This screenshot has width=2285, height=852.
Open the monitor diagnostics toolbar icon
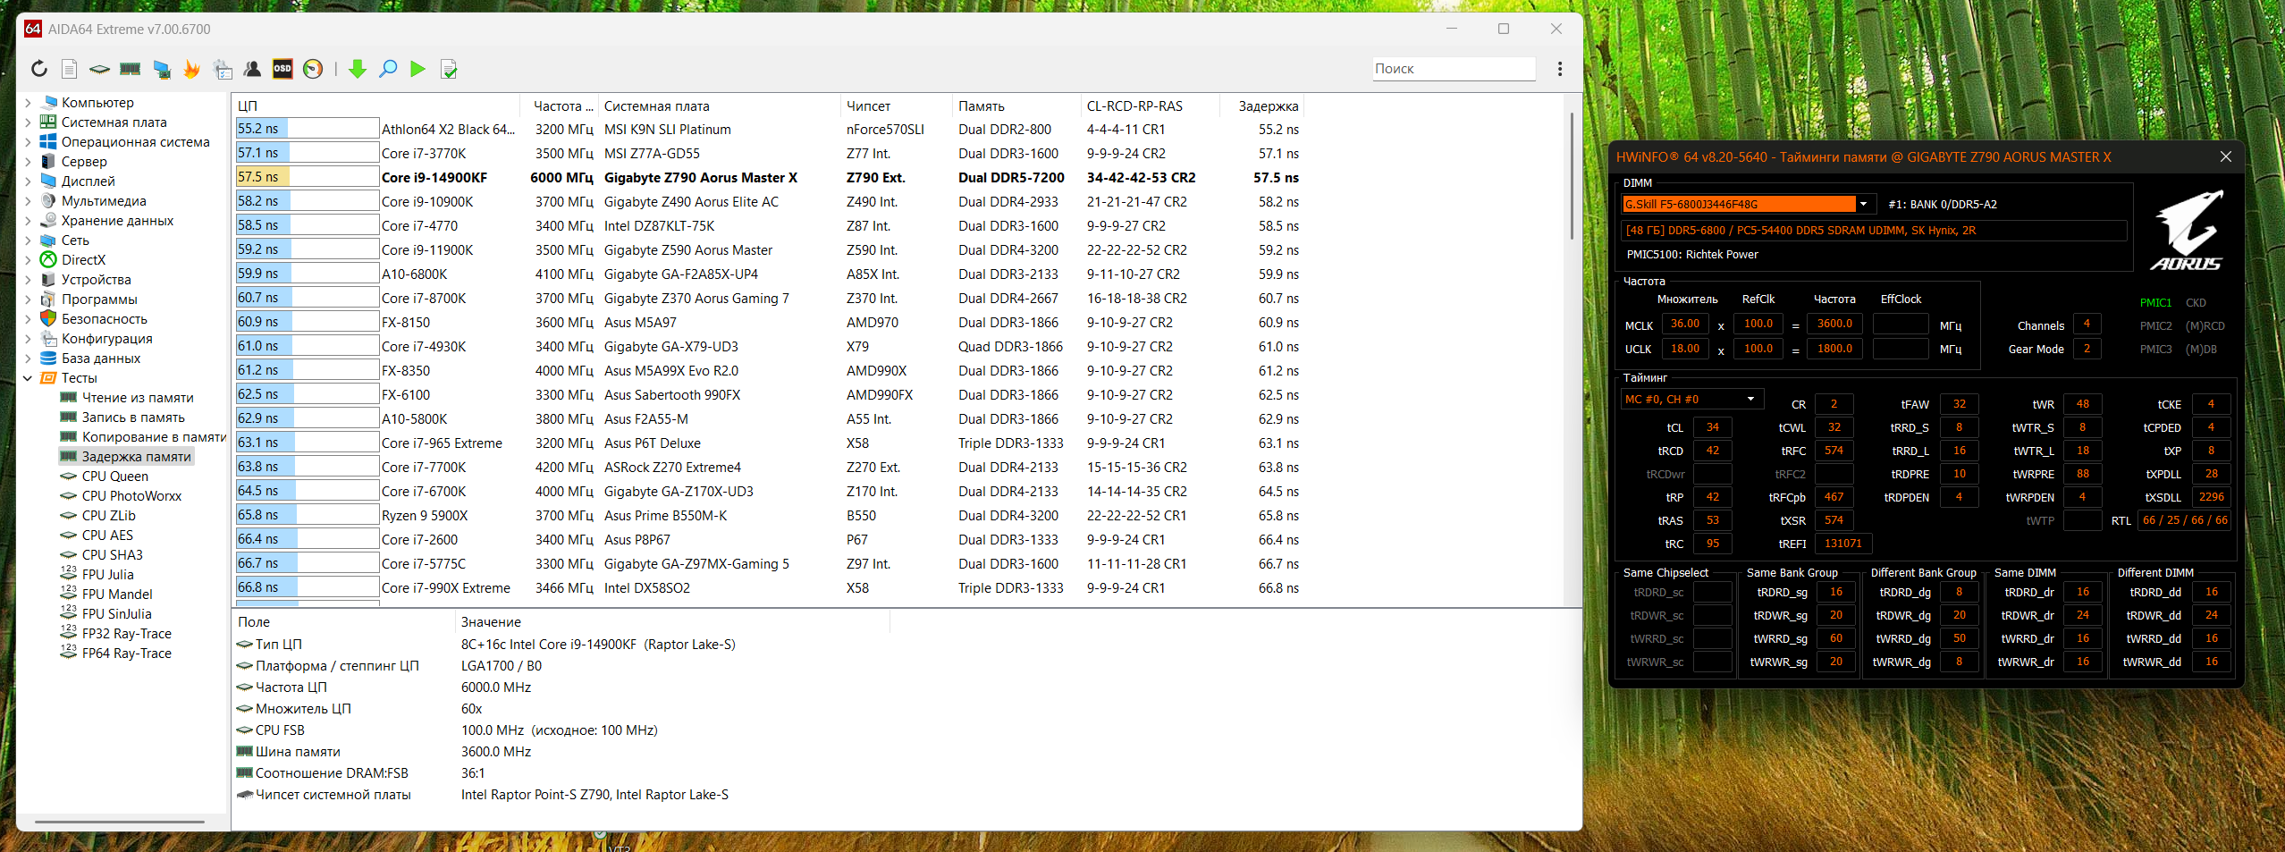point(162,69)
